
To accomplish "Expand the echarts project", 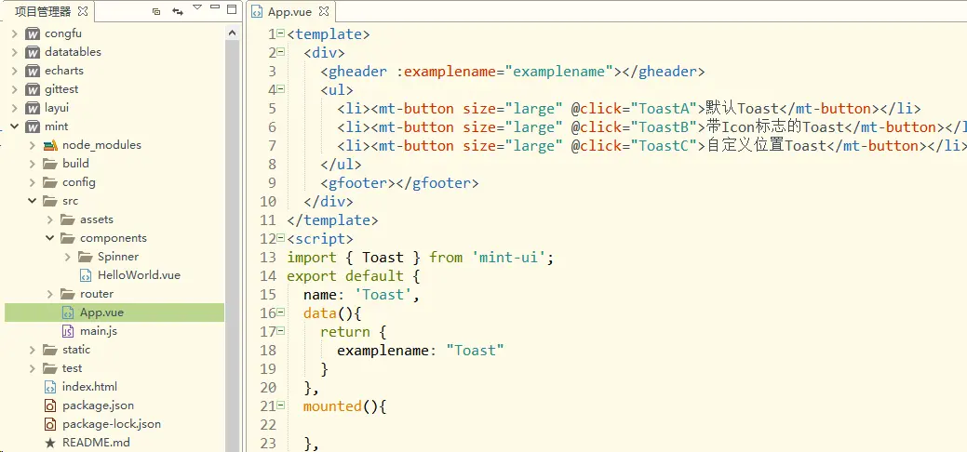I will 14,71.
